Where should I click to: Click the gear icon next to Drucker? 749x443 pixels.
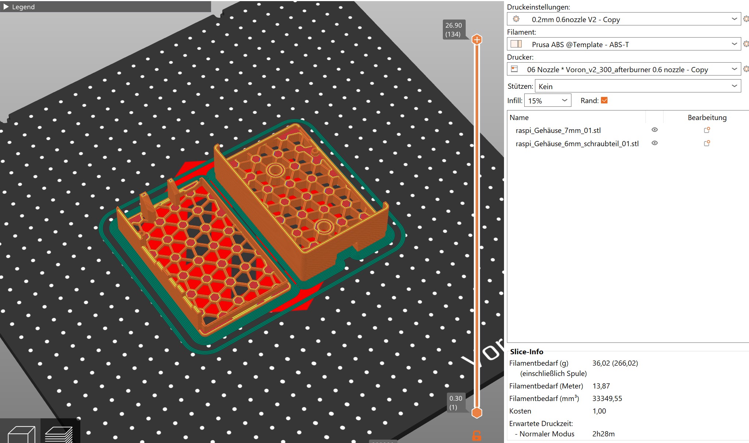746,69
